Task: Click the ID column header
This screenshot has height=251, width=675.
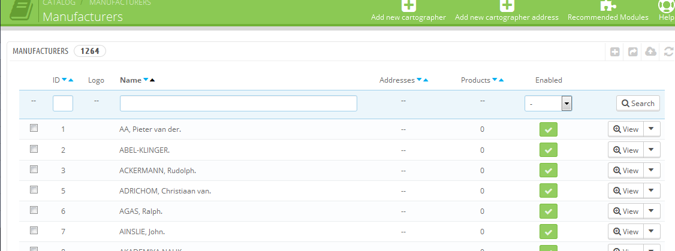Action: pos(56,80)
